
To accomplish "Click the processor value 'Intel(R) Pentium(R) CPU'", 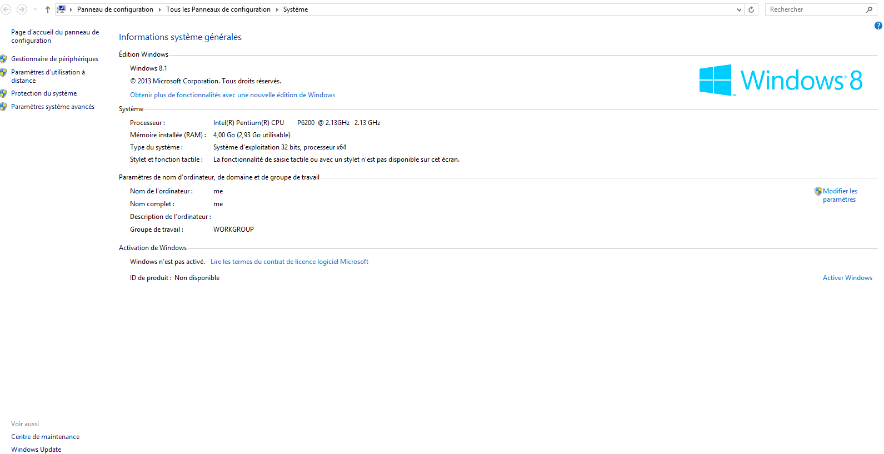I will 248,123.
